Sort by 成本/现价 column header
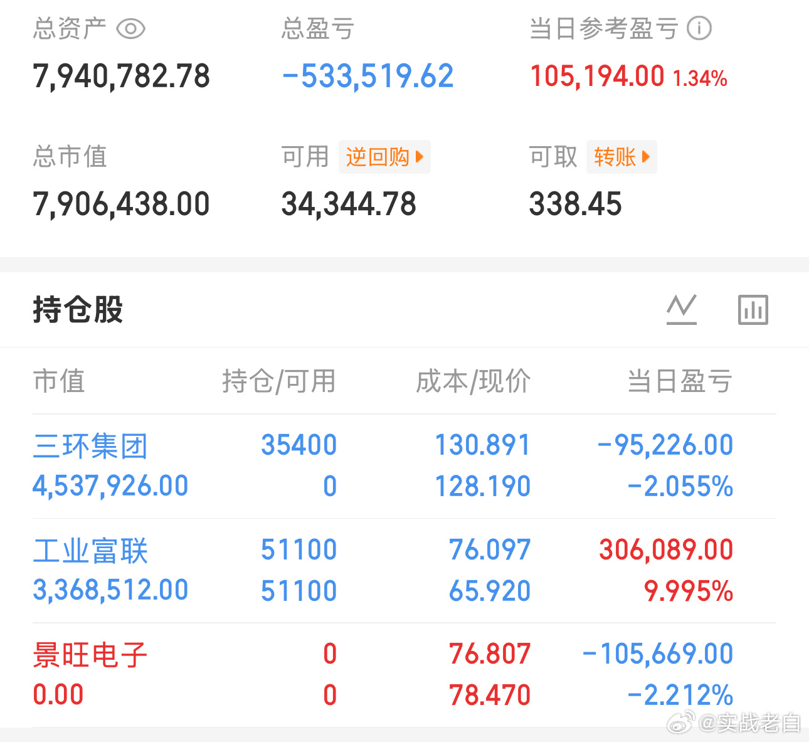 click(473, 381)
